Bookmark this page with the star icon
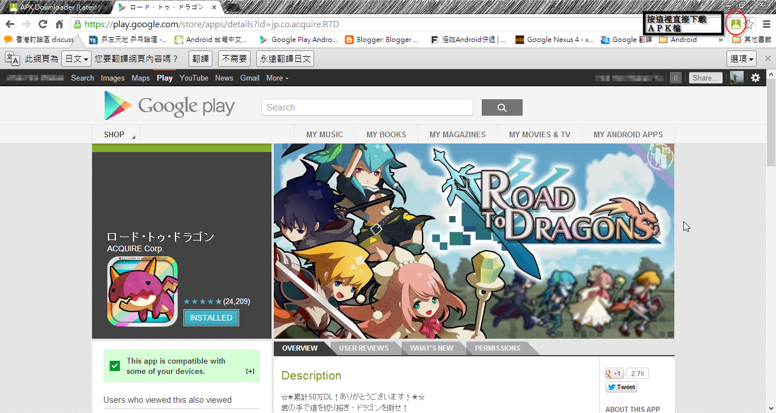The width and height of the screenshot is (776, 413). coord(749,24)
